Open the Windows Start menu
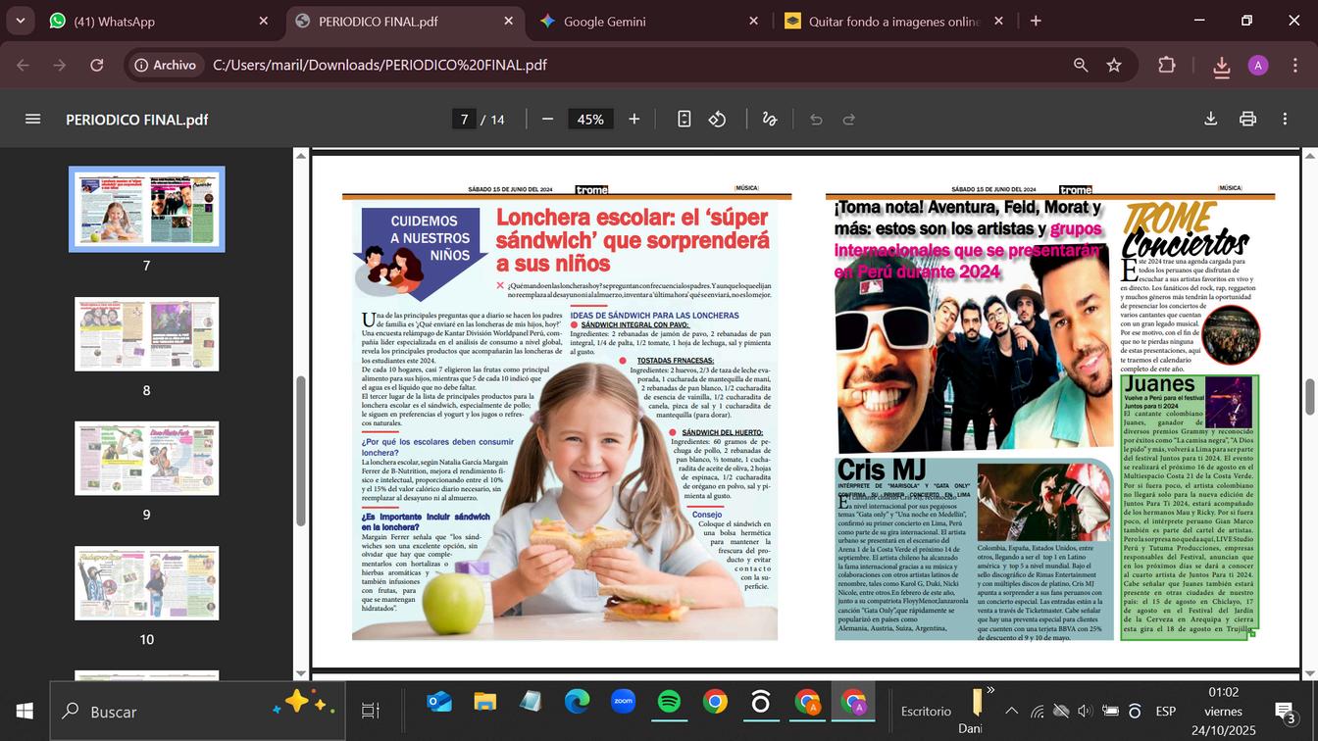 coord(25,711)
